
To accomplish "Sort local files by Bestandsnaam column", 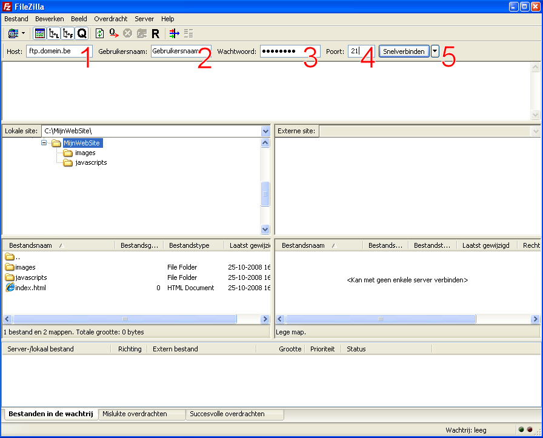I will click(59, 245).
